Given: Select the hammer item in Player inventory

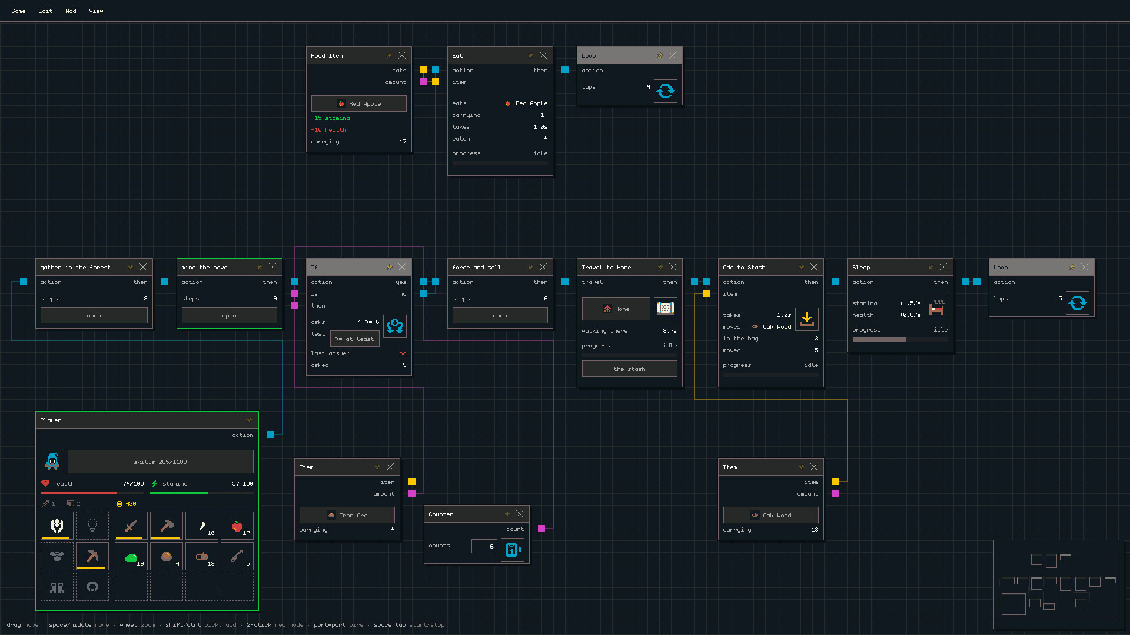Looking at the screenshot, I should coord(167,525).
